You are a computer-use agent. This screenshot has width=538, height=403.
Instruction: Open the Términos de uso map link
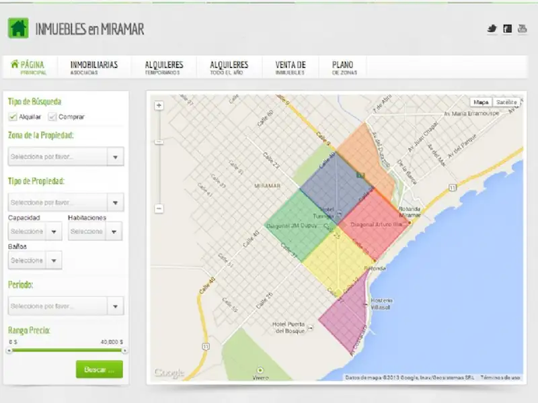click(x=500, y=377)
